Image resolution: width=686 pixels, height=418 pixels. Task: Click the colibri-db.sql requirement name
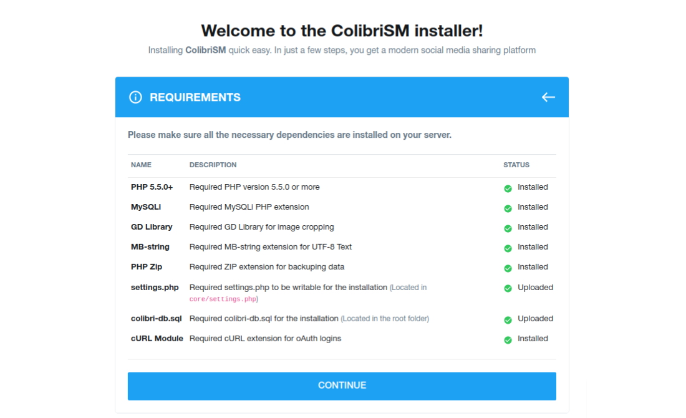pyautogui.click(x=156, y=319)
